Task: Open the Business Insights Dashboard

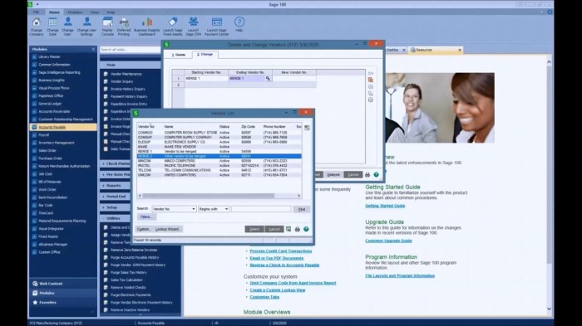Action: click(x=147, y=26)
